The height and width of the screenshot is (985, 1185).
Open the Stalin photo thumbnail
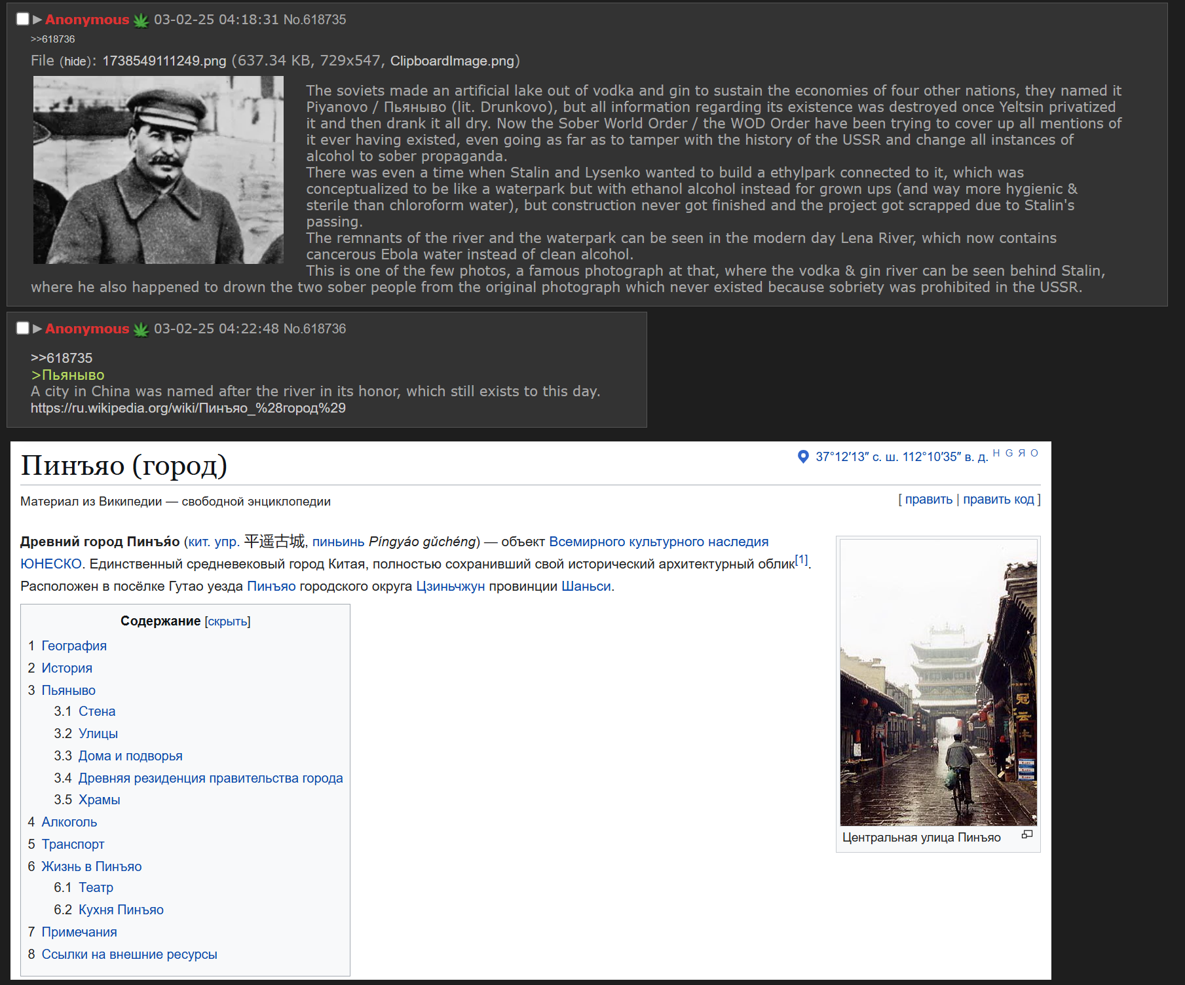point(159,170)
